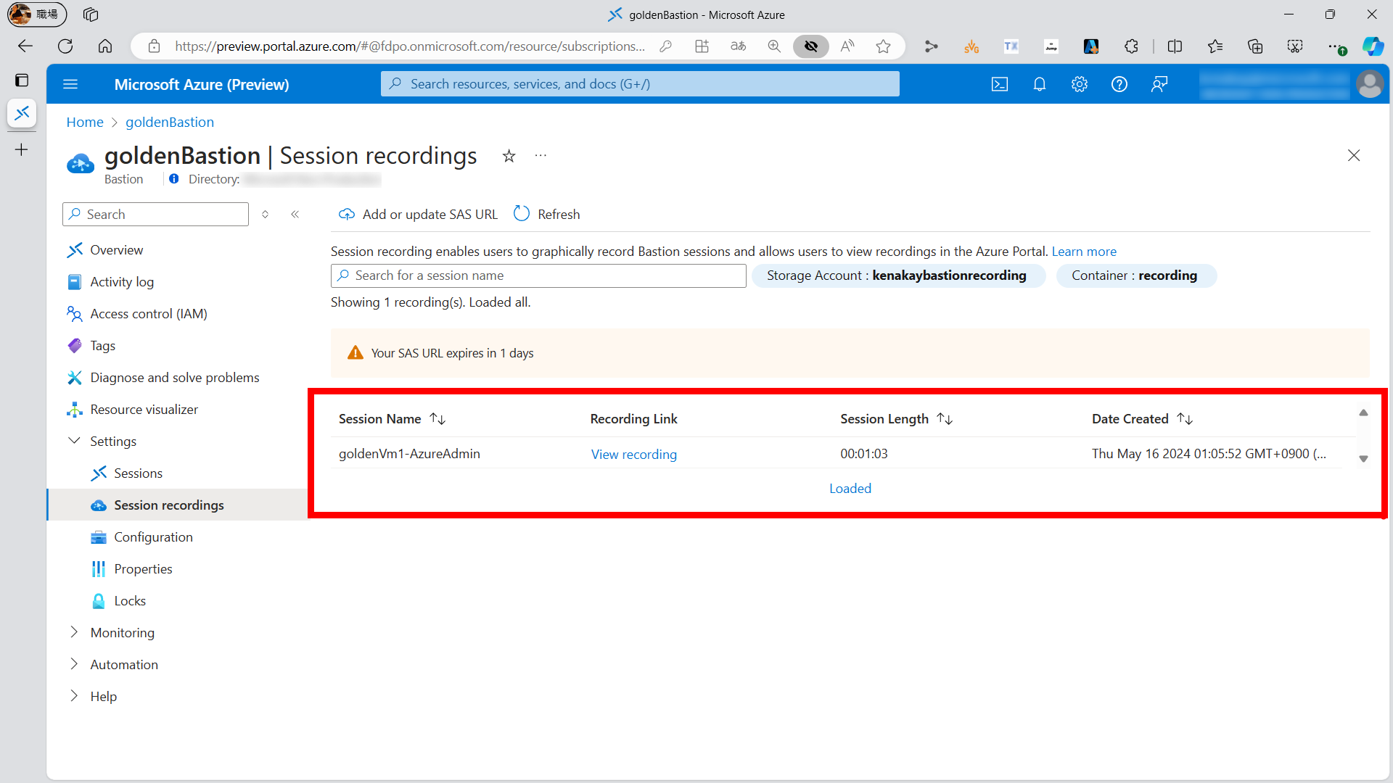Open the Copilot sidebar icon

[1373, 46]
